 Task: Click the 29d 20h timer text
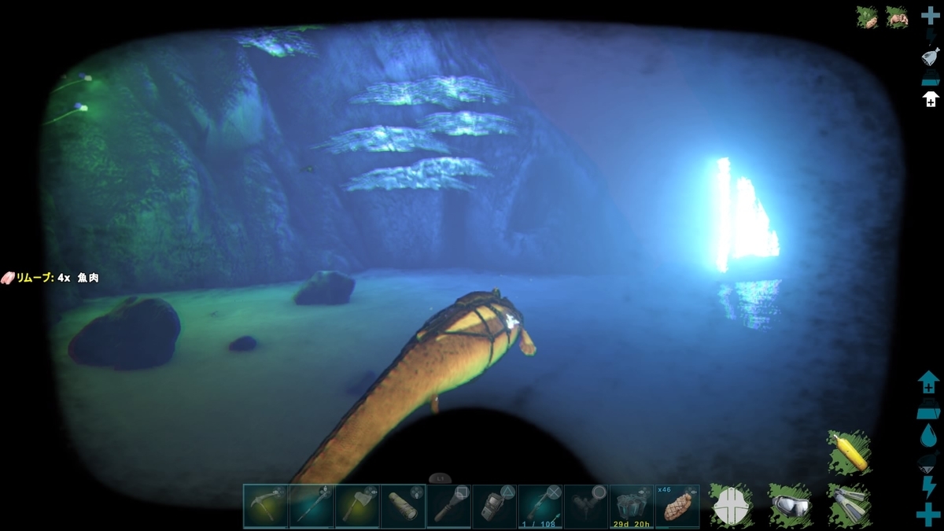[x=632, y=524]
